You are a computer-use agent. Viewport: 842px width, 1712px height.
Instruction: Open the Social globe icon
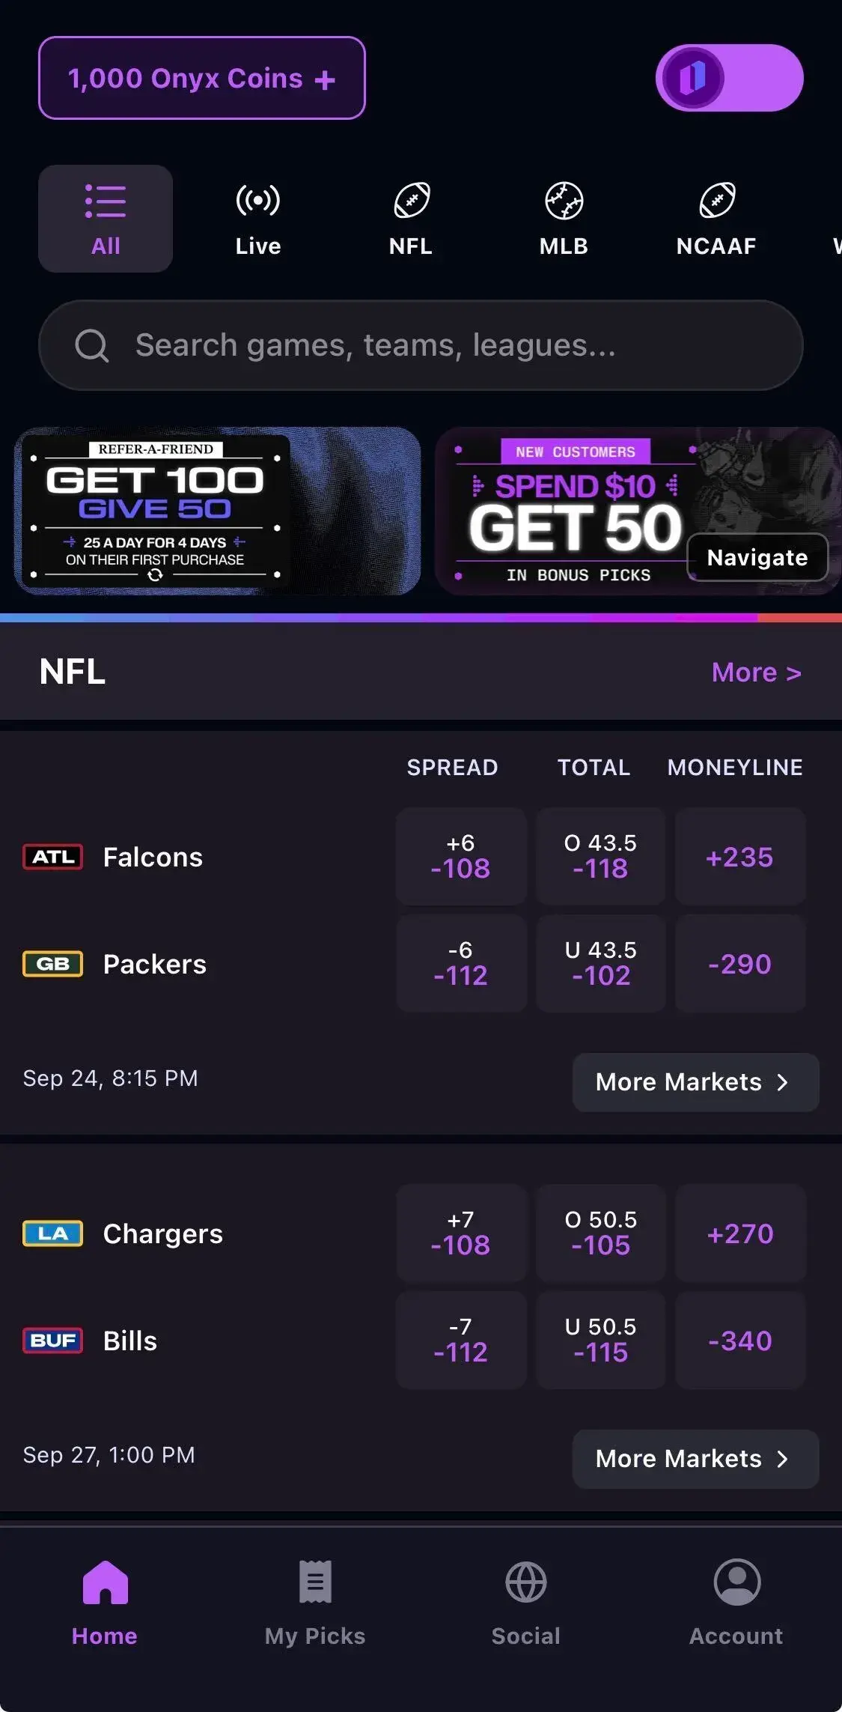(x=526, y=1582)
